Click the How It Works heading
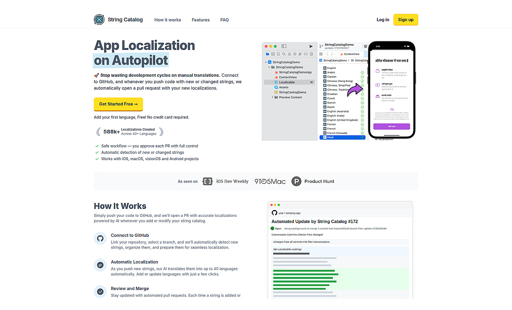 [120, 206]
